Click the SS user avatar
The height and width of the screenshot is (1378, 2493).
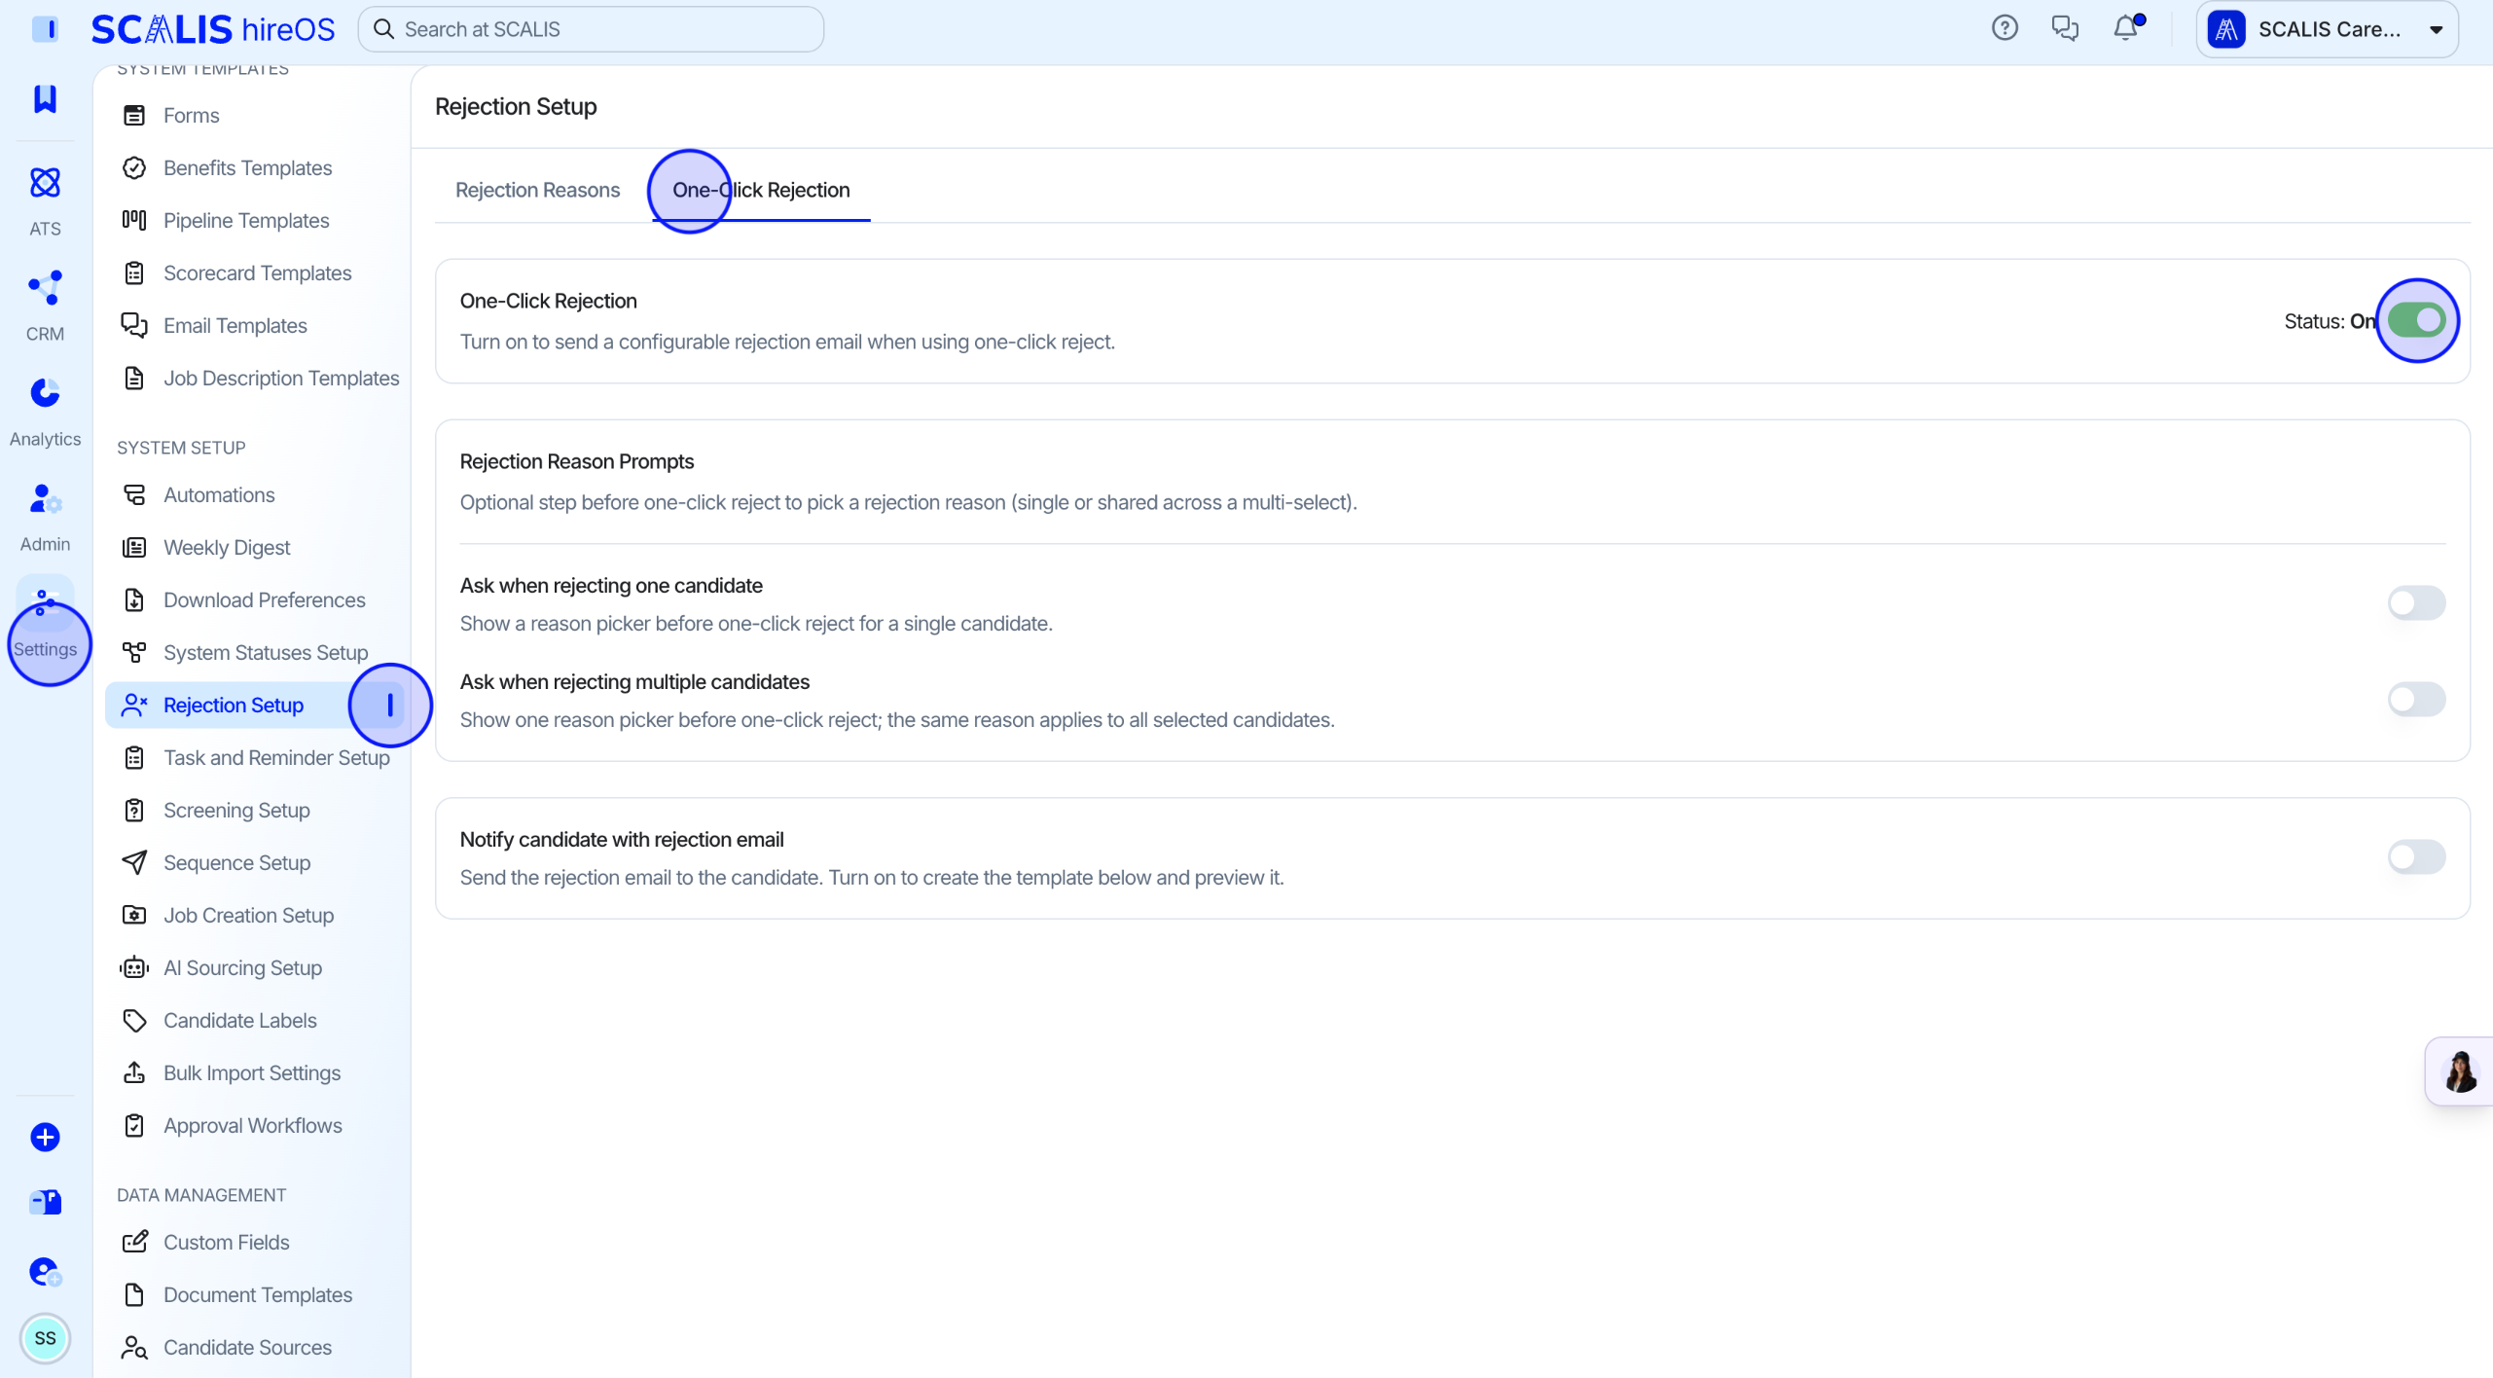[x=45, y=1338]
